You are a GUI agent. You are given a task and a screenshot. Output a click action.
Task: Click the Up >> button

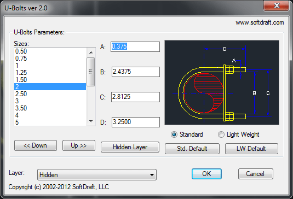coord(79,145)
